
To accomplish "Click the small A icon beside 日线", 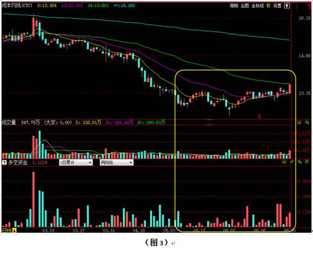I will [x=14, y=230].
